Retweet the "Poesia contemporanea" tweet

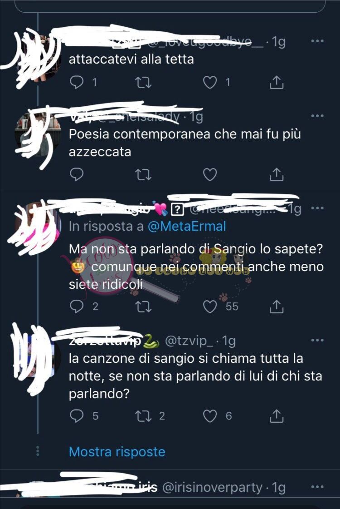pyautogui.click(x=143, y=174)
